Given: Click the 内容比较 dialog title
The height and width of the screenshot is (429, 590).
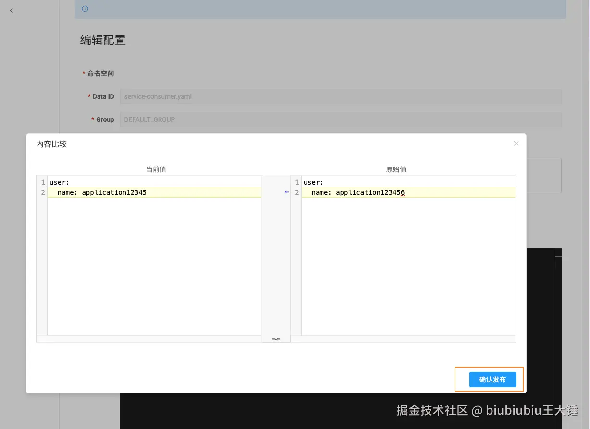Looking at the screenshot, I should (x=51, y=144).
